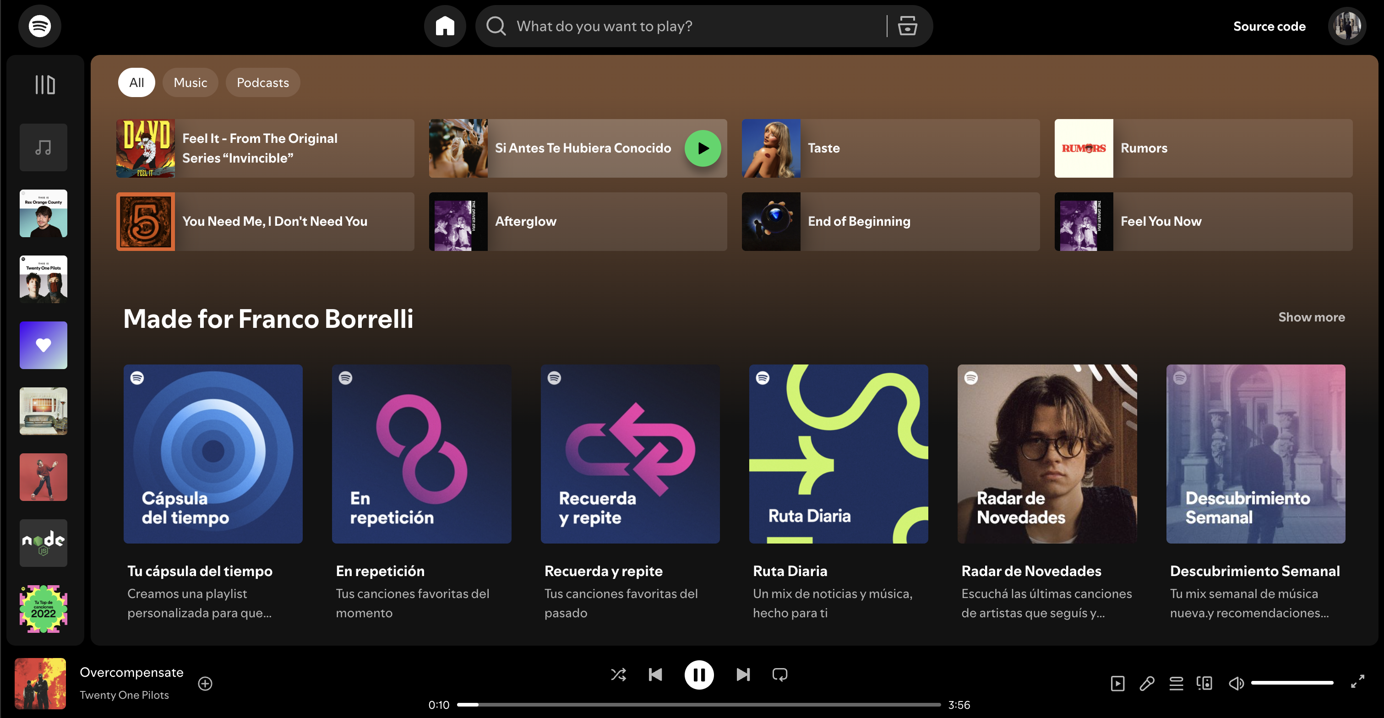Enter full screen with expand arrows
Viewport: 1384px width, 718px height.
(1357, 681)
